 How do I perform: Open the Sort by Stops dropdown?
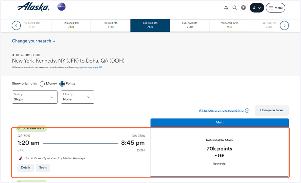click(35, 97)
